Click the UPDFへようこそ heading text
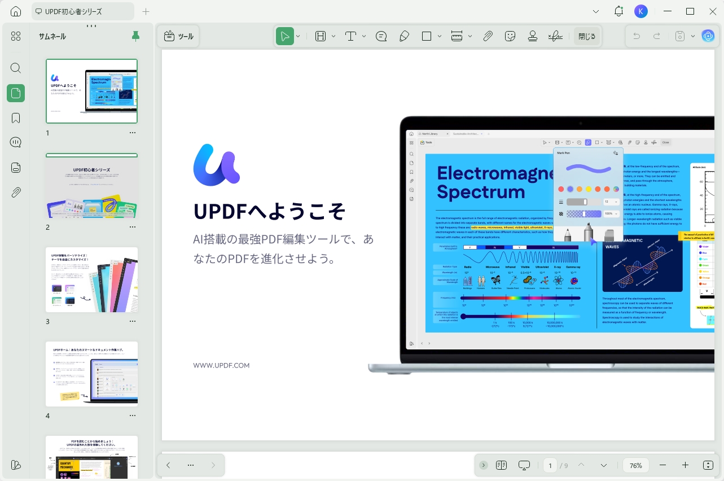 (x=270, y=211)
